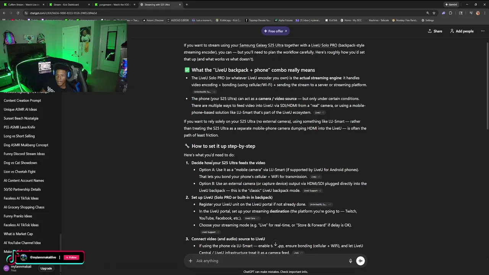Image resolution: width=489 pixels, height=275 pixels.
Task: Click the LU-Smart citation chip ending 'LiveU ecosystem.'
Action: coord(319,113)
